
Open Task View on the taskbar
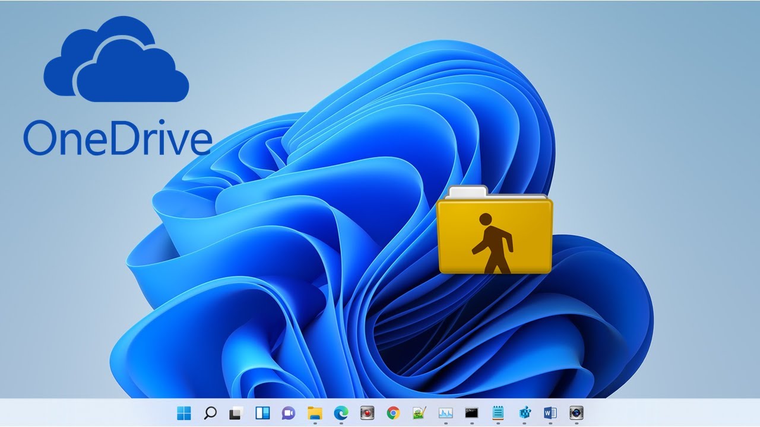[x=236, y=413]
